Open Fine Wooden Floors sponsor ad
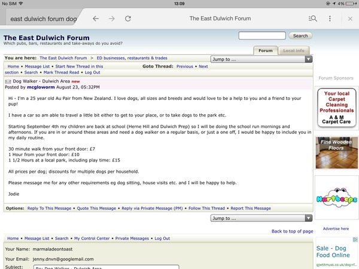Screen dimensions: 359x269 [x=336, y=152]
